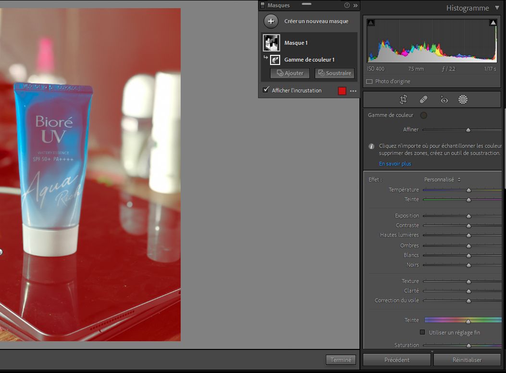The height and width of the screenshot is (373, 506).
Task: Click the Réinitialiser button
Action: coord(467,360)
